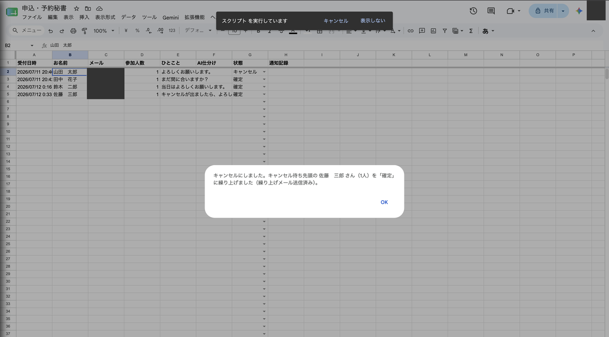Click the move to folder icon
This screenshot has height=337, width=609.
pos(88,9)
